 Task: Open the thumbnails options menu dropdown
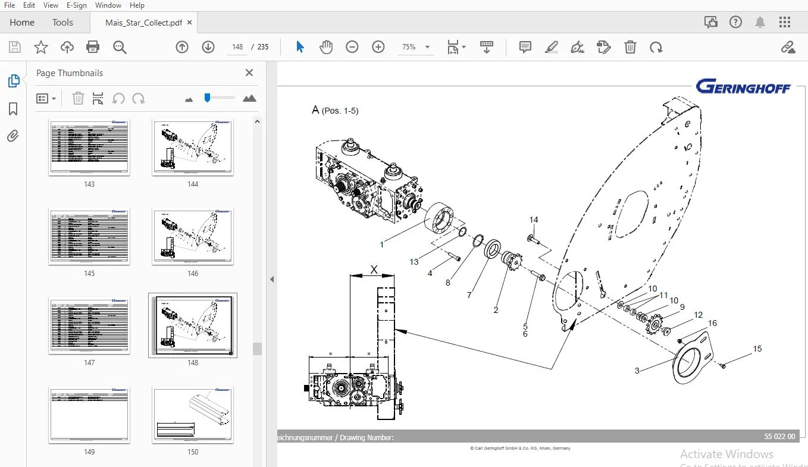[46, 98]
